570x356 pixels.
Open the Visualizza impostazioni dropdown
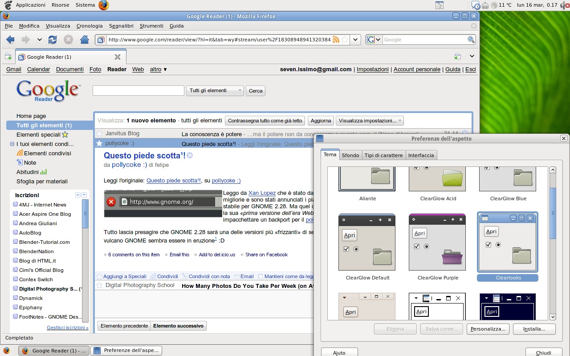click(x=370, y=121)
